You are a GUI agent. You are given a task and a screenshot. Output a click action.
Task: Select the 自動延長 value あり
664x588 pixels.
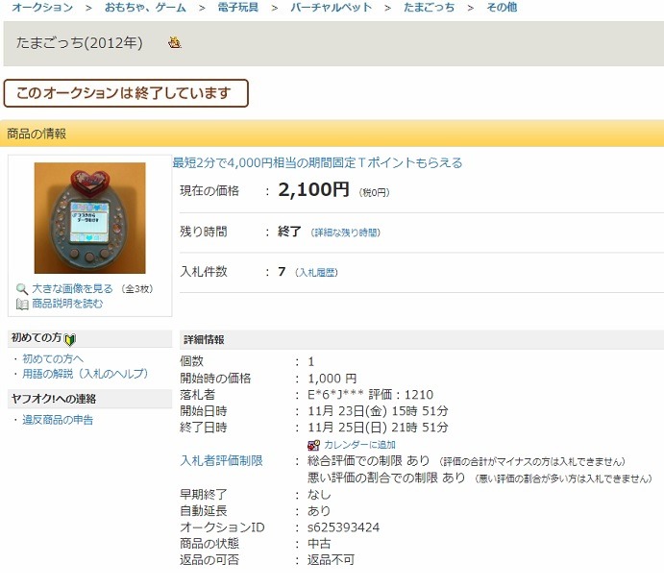point(319,511)
